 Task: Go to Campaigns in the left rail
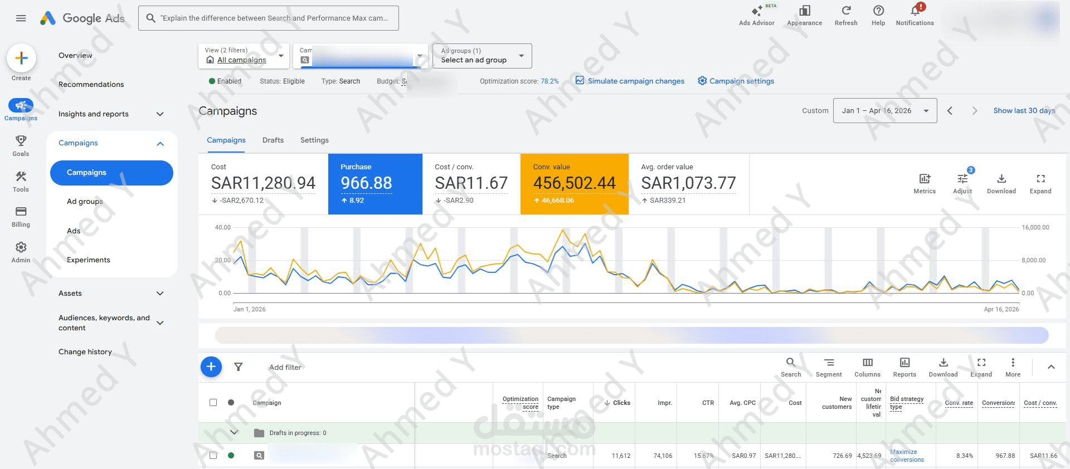[x=21, y=110]
